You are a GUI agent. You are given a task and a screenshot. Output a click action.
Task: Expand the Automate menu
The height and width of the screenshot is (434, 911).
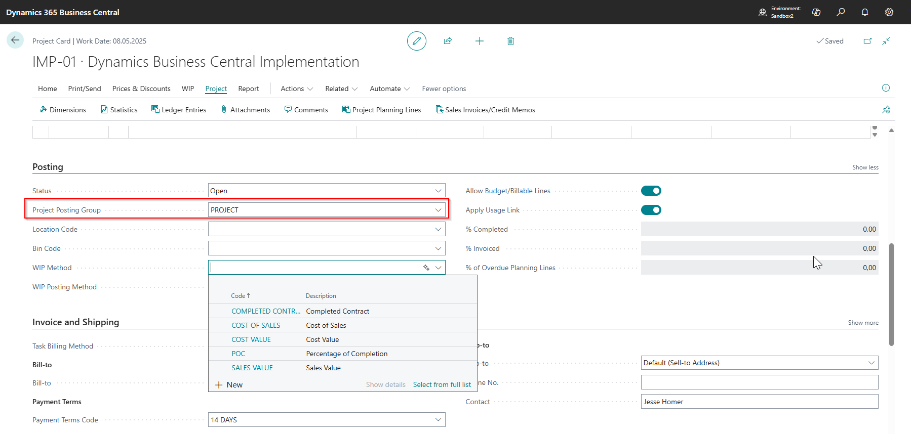click(x=389, y=89)
